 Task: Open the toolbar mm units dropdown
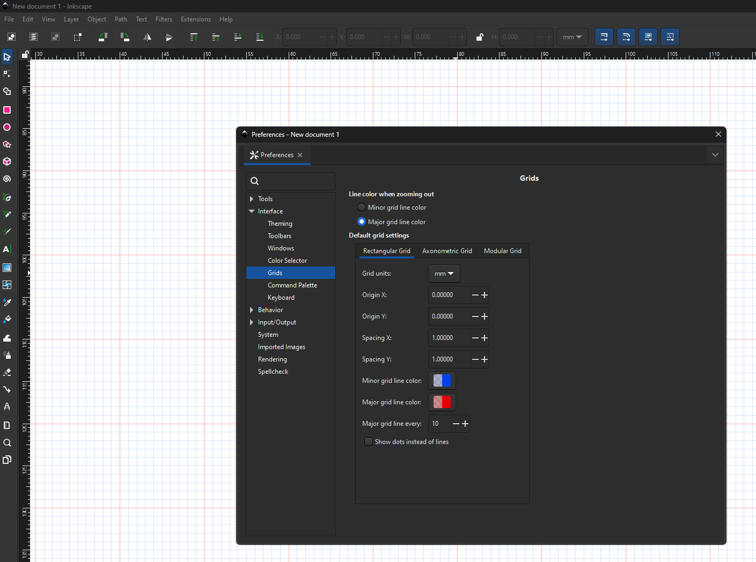[572, 37]
